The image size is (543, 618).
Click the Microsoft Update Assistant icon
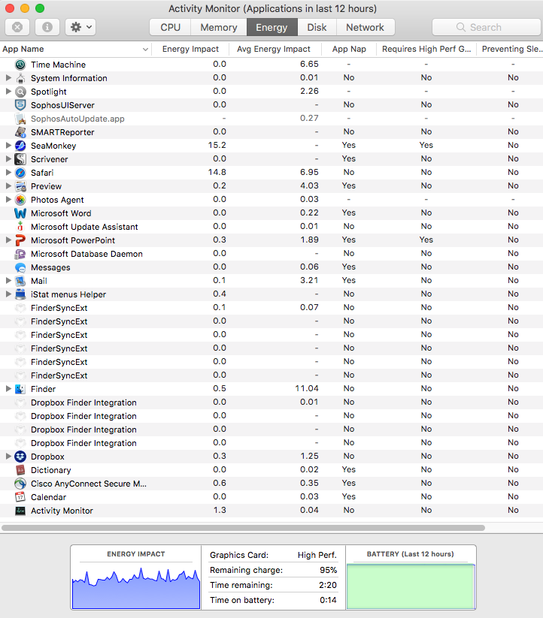click(20, 227)
